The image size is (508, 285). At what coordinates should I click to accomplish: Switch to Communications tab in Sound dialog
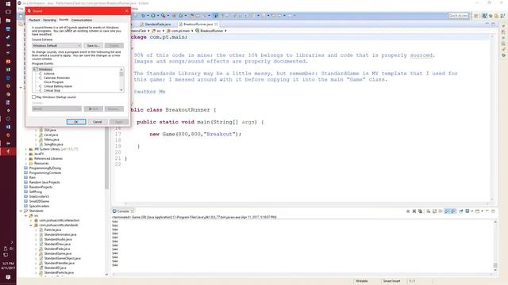[82, 20]
